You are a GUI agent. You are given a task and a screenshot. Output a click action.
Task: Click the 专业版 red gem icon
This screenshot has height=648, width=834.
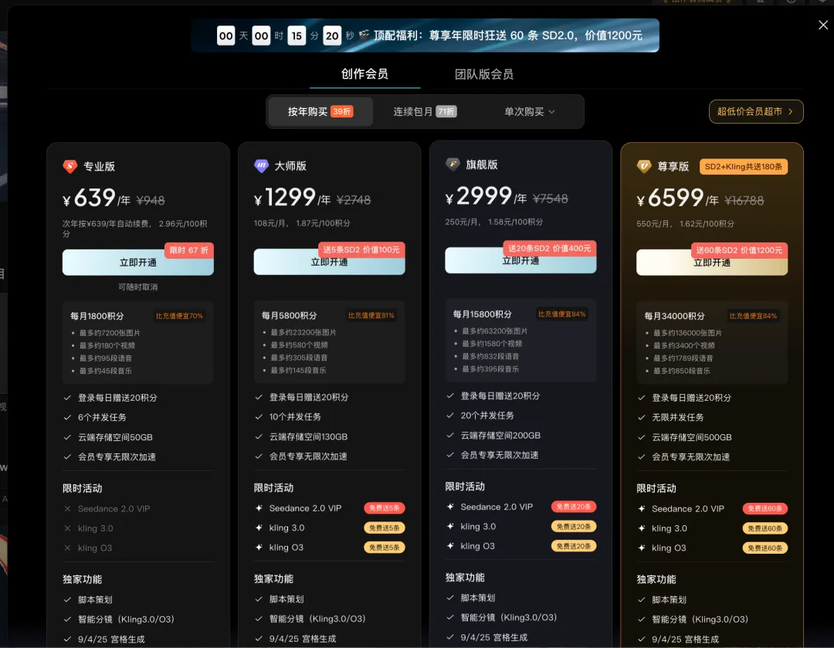click(x=69, y=167)
